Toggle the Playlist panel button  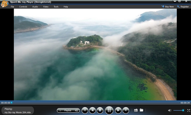pyautogui.click(x=66, y=111)
